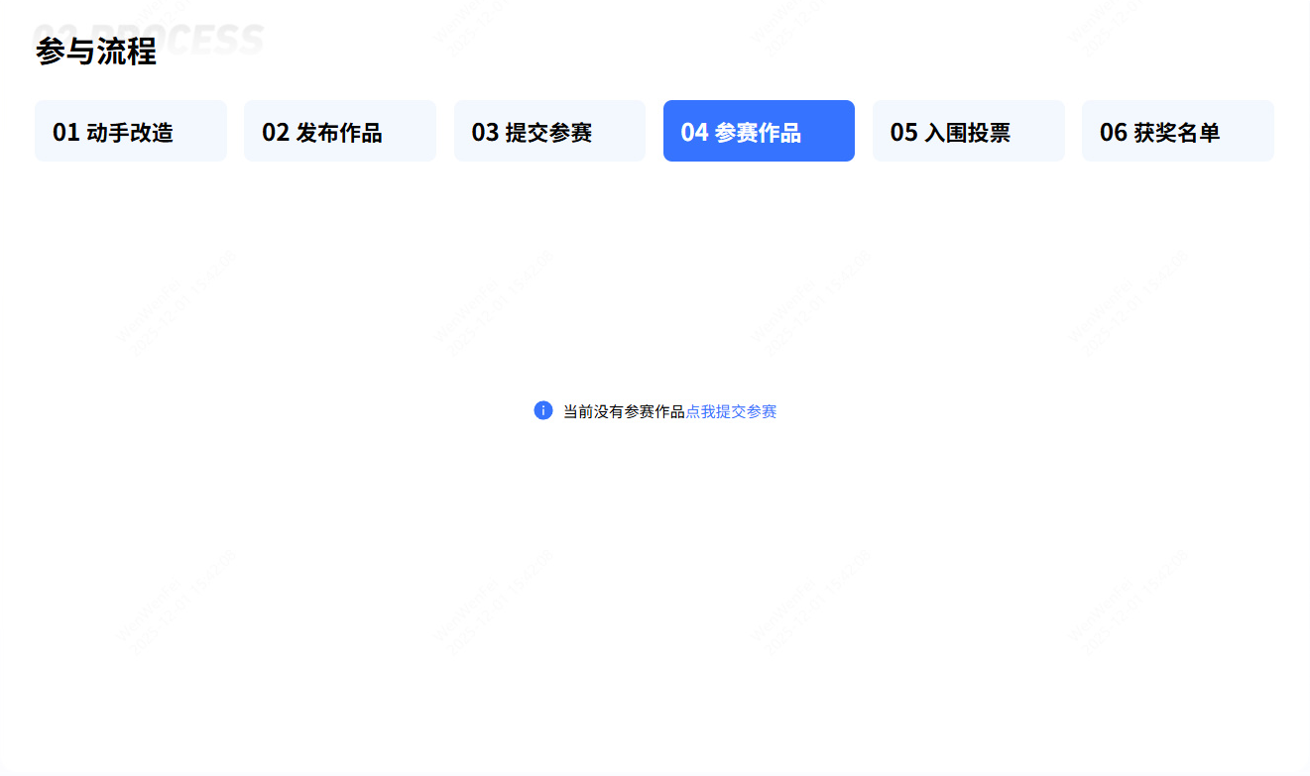Click the highlighted 04 参赛作品 tab
This screenshot has width=1310, height=776.
(759, 131)
